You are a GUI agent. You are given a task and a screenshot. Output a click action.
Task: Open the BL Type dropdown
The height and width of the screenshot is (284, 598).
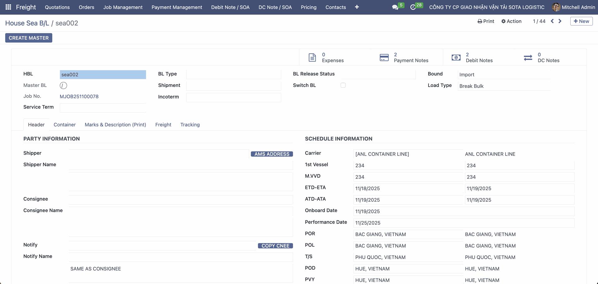coord(233,75)
